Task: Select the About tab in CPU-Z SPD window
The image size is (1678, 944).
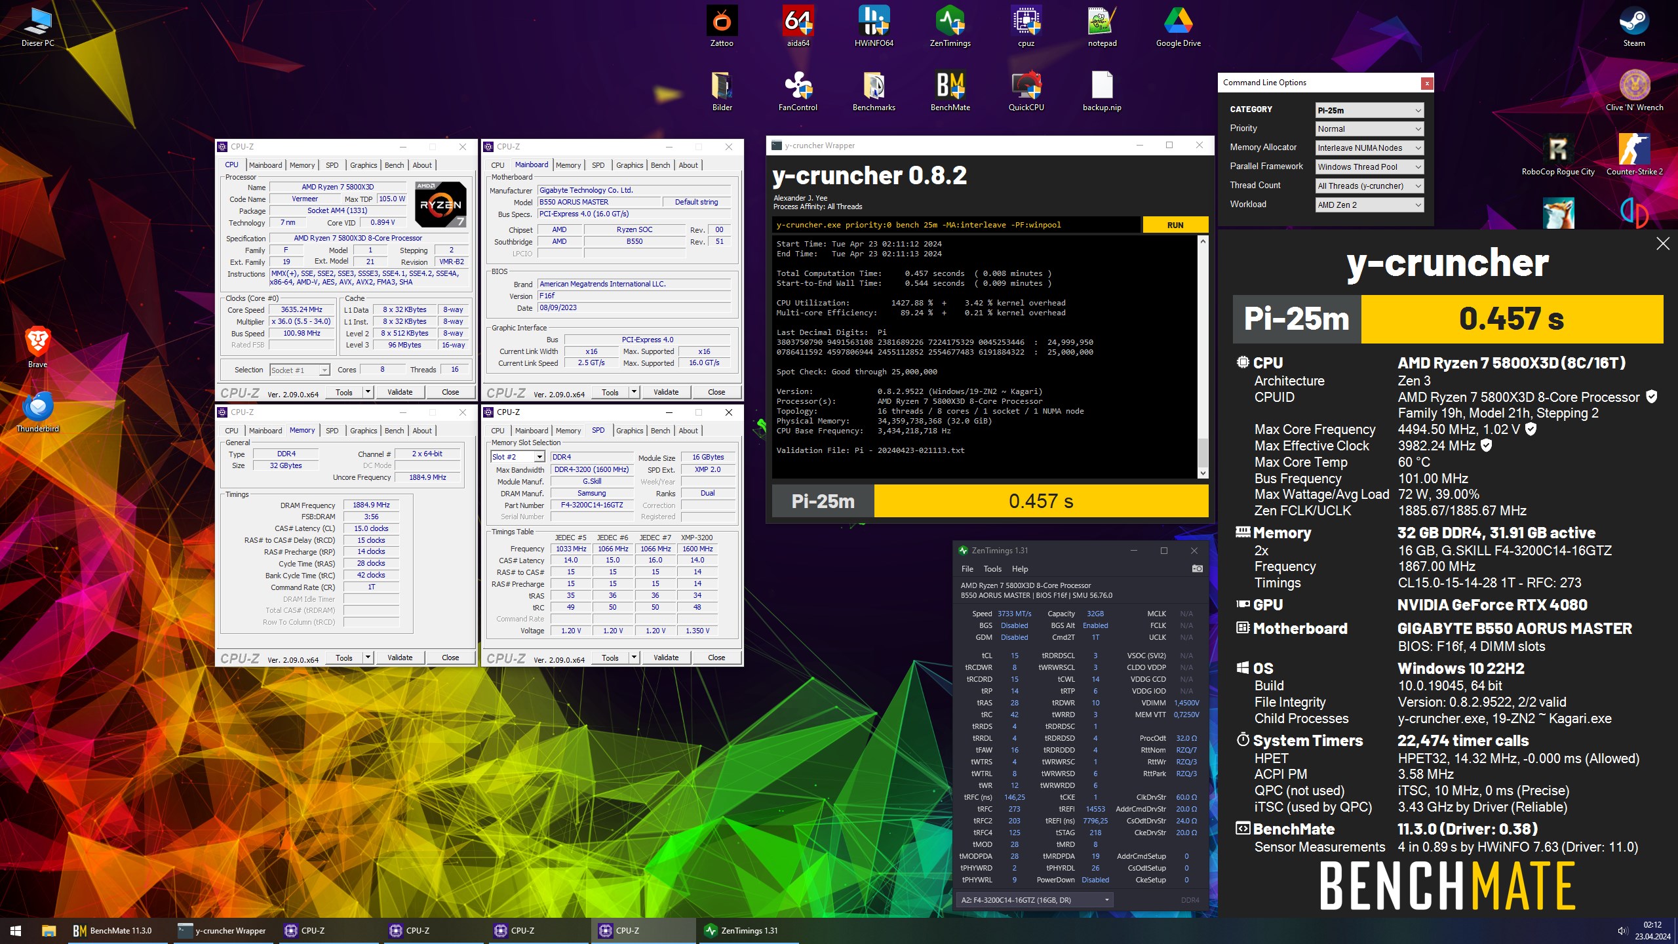Action: point(688,431)
